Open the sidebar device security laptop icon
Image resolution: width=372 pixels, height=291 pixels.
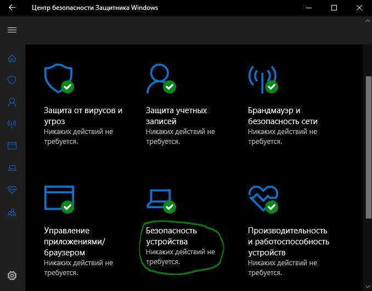12,168
